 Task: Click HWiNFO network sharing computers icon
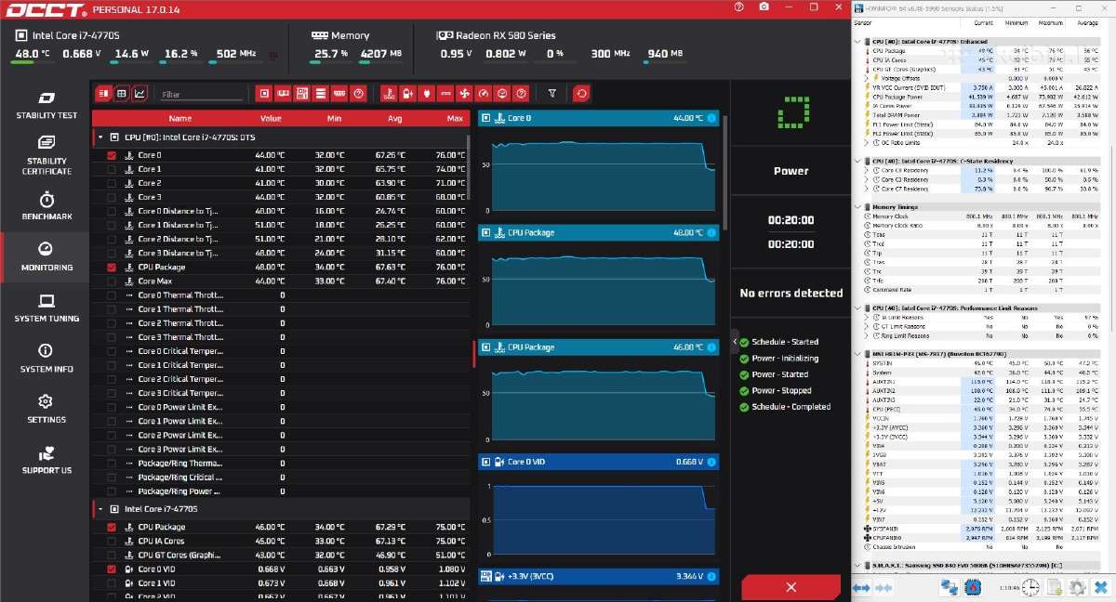pos(949,587)
